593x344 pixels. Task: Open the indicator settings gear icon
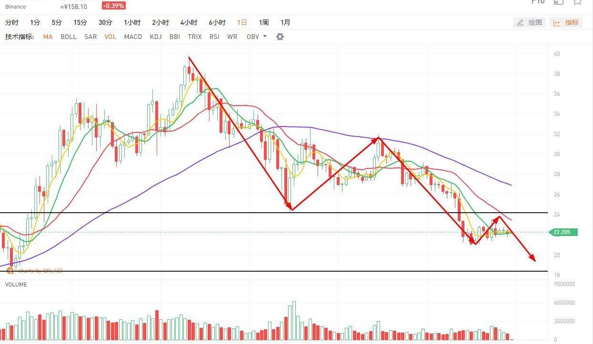coord(280,37)
